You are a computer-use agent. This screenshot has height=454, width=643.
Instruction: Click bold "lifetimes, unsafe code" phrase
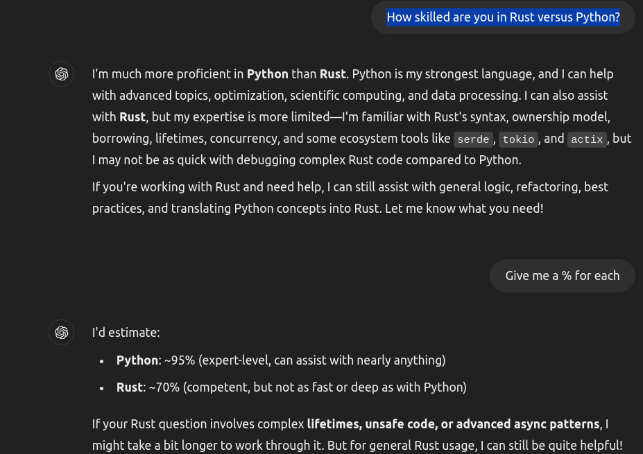click(x=372, y=424)
